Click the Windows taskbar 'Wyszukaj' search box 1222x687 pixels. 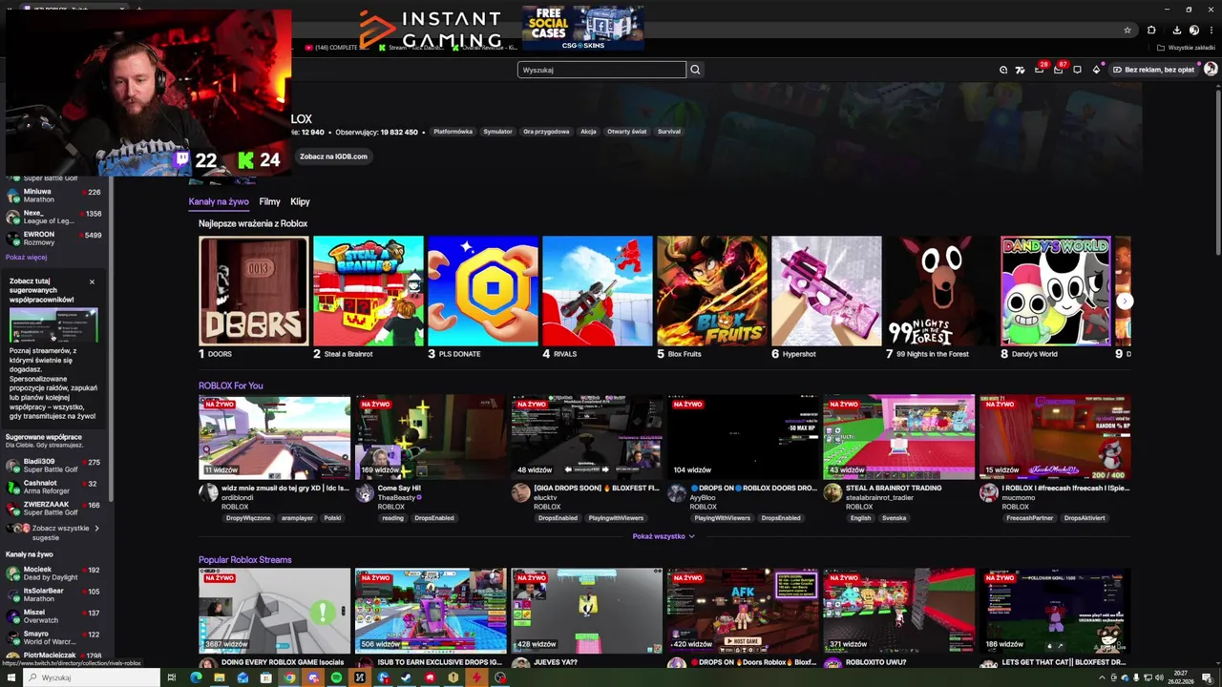click(x=92, y=677)
